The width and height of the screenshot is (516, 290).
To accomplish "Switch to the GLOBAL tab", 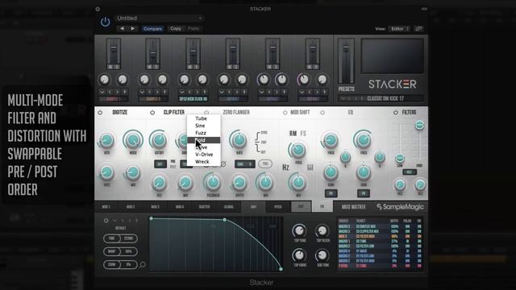I will pos(229,207).
